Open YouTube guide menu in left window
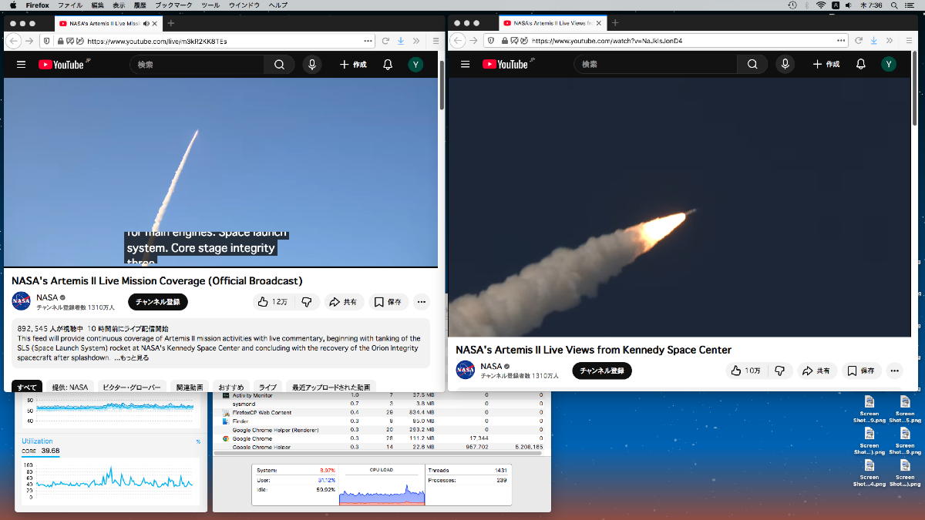 [x=21, y=65]
